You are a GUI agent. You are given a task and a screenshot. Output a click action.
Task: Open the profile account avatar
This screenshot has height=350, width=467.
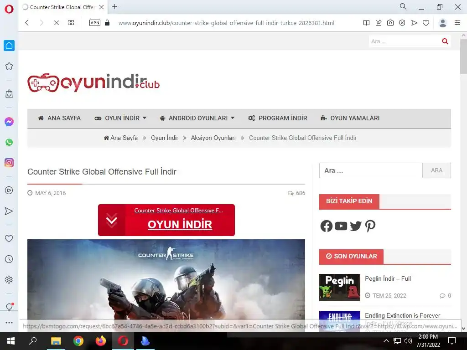pyautogui.click(x=443, y=23)
